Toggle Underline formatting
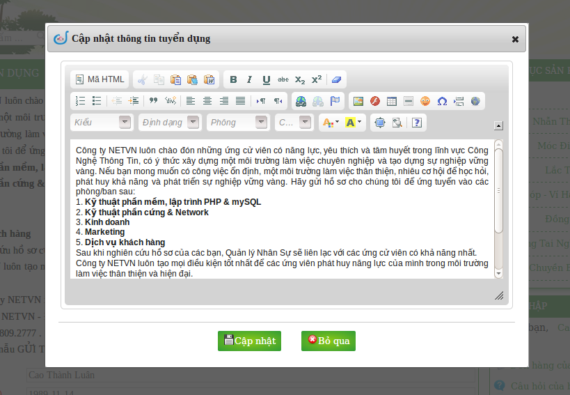Viewport: 570px width, 395px height. (267, 79)
